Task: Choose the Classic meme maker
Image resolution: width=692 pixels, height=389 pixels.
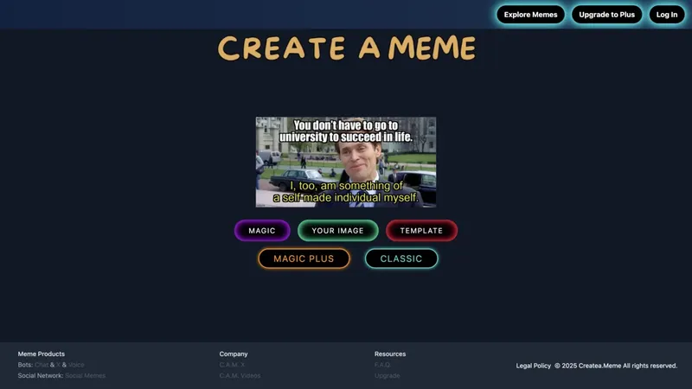Action: pyautogui.click(x=401, y=258)
